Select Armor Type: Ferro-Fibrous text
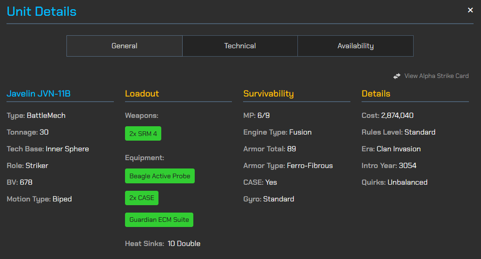The height and width of the screenshot is (259, 481). click(x=288, y=166)
